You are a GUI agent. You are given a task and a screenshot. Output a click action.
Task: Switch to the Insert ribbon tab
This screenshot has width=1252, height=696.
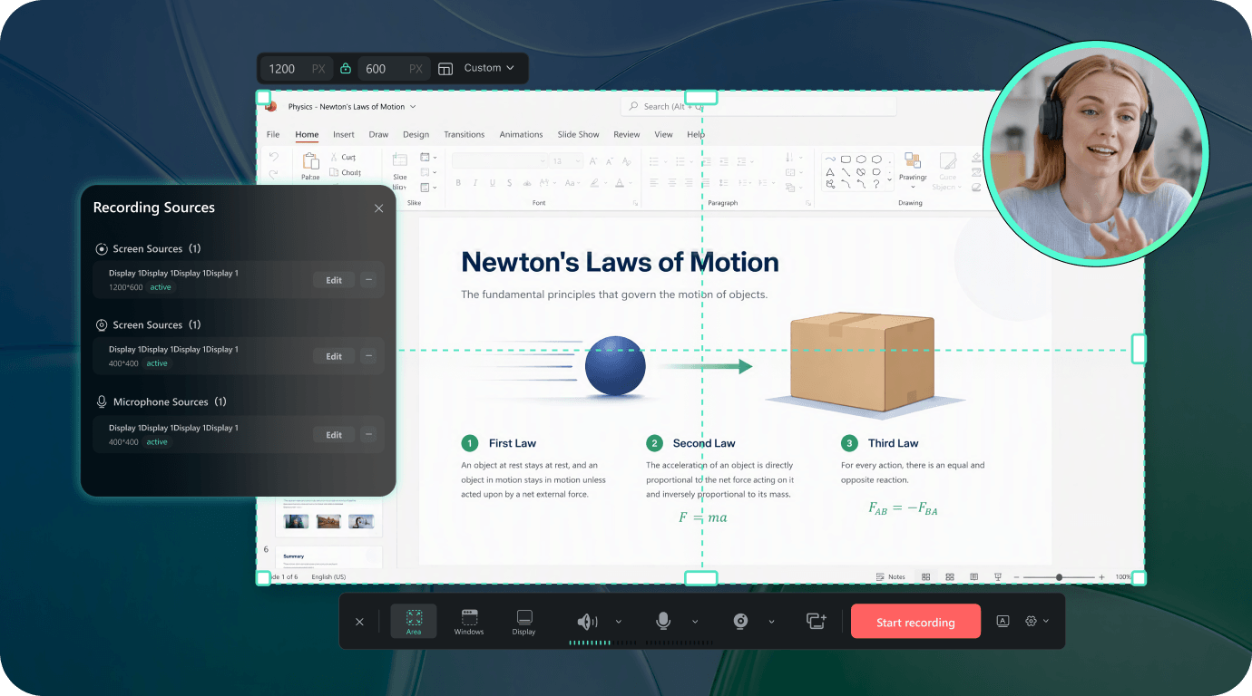[344, 134]
